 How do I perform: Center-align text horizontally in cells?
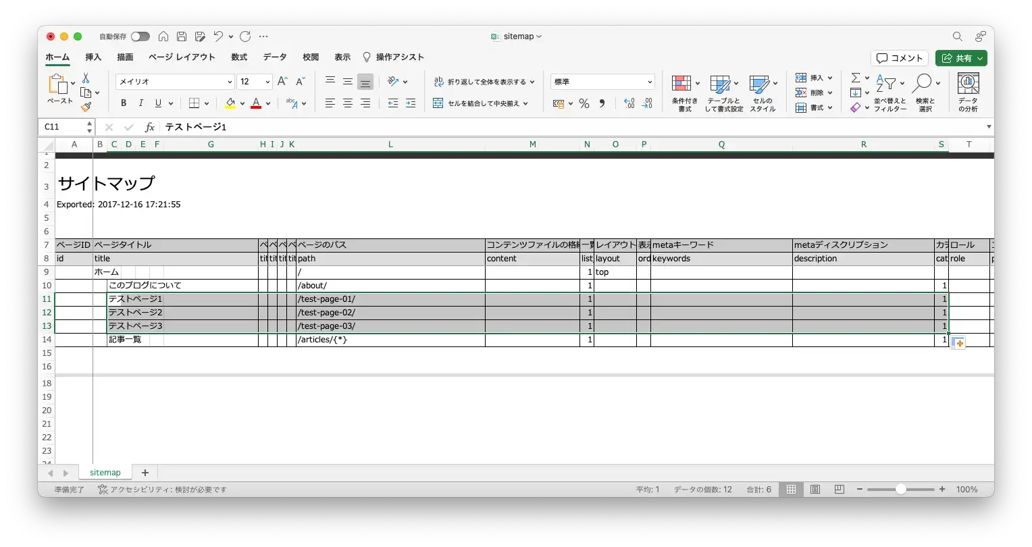pos(348,103)
